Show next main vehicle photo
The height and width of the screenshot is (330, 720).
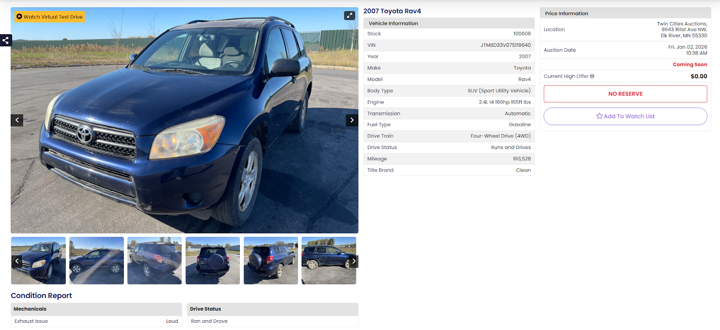coord(352,120)
